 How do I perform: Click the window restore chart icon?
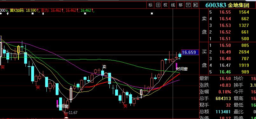tap(188, 5)
